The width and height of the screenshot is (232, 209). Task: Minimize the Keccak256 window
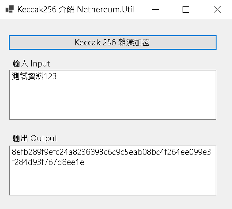click(x=155, y=10)
